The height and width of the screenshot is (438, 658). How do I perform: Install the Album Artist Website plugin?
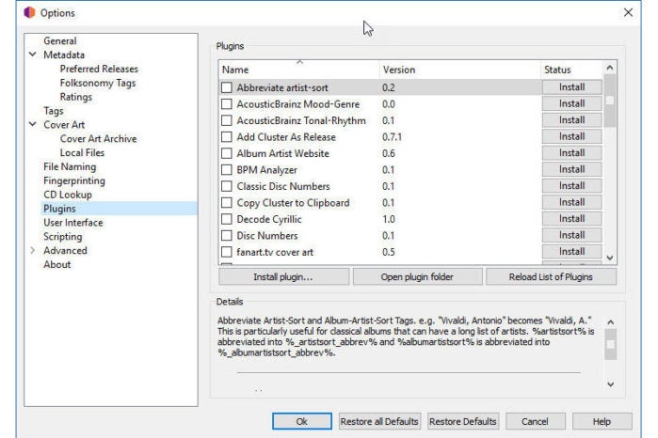click(x=572, y=152)
